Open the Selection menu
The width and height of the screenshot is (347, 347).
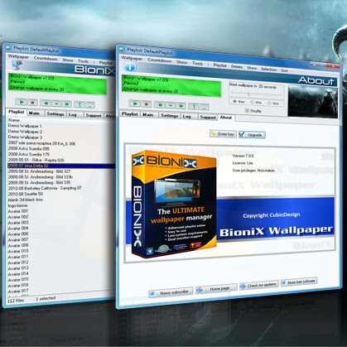(x=268, y=69)
